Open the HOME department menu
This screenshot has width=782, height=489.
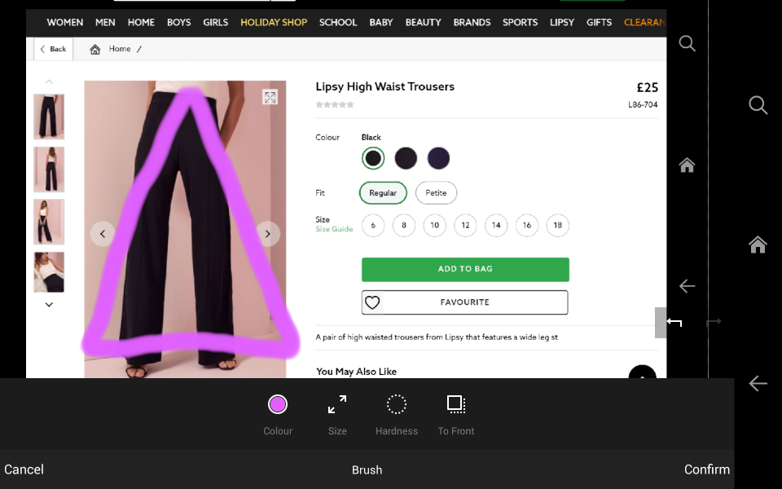(x=141, y=23)
